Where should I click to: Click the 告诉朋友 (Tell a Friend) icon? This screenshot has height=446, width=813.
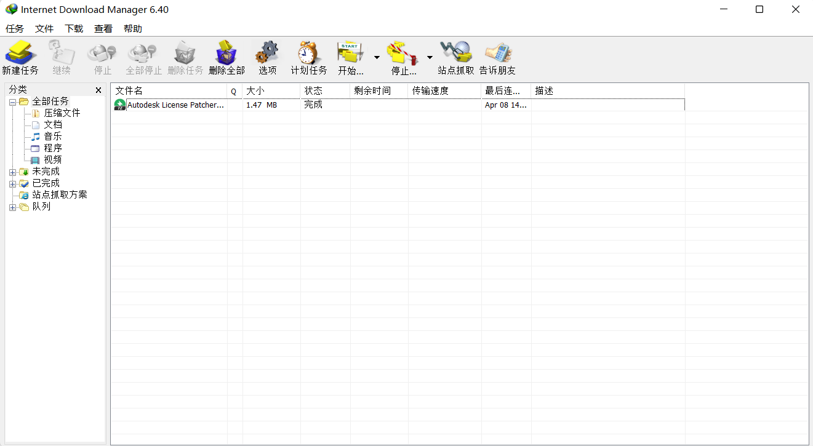[x=497, y=58]
